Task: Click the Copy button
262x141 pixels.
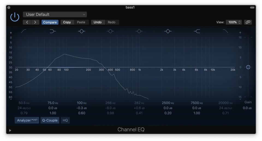Action: pos(67,22)
